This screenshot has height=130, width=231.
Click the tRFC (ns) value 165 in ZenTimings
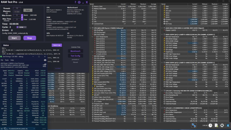[x=11, y=109]
